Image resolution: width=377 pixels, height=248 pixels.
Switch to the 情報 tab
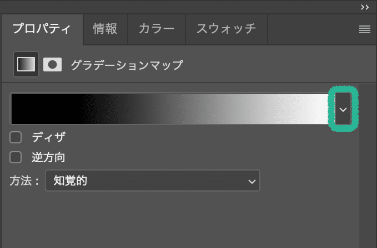(x=105, y=29)
